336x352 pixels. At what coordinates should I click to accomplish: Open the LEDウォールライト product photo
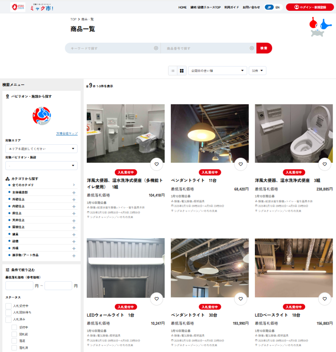(126, 268)
